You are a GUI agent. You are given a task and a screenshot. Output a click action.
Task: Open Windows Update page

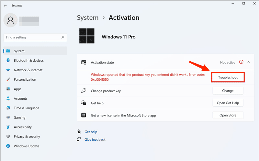(x=35, y=146)
